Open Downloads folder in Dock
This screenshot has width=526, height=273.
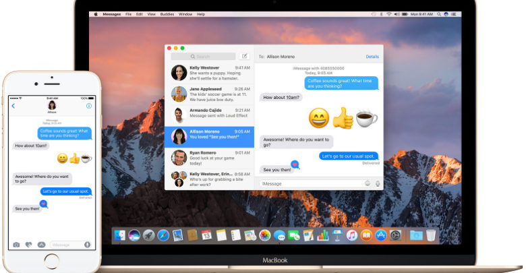pos(416,235)
